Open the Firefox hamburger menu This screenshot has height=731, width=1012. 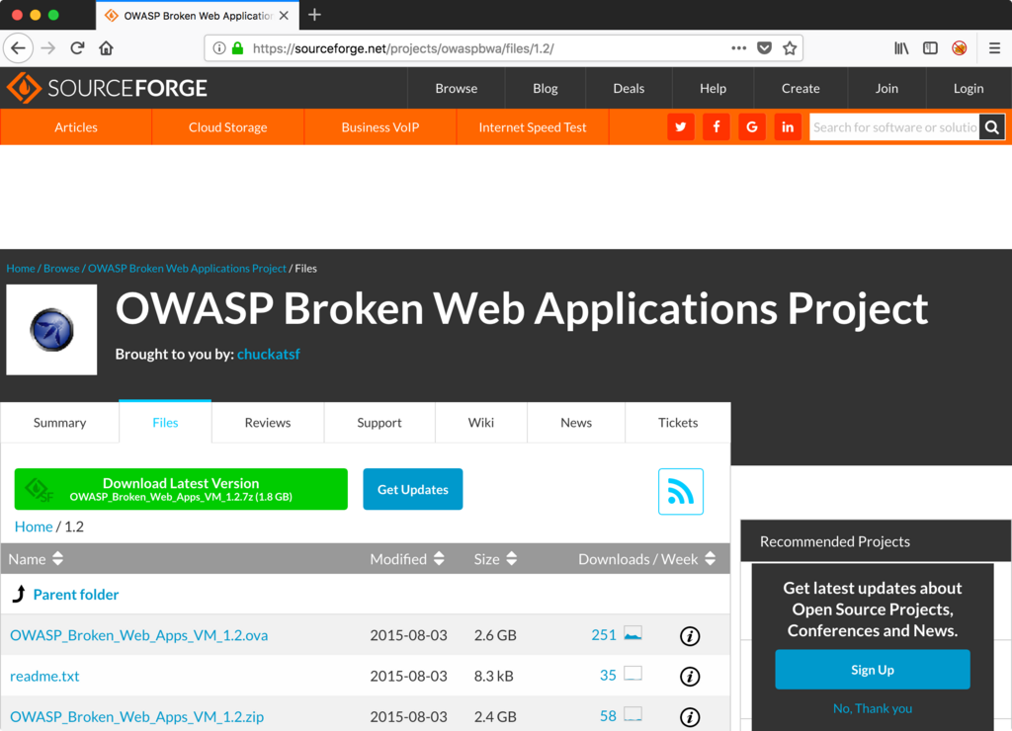click(994, 48)
